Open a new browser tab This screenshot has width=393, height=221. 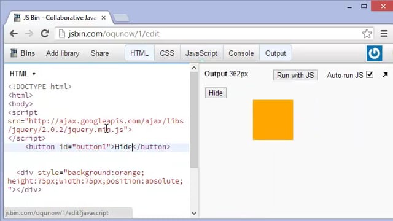(x=122, y=18)
